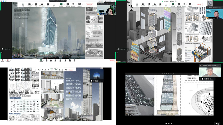Open speaker view dropdown at top-left window title
Image resolution: width=223 pixels, height=125 pixels.
pyautogui.click(x=108, y=1)
